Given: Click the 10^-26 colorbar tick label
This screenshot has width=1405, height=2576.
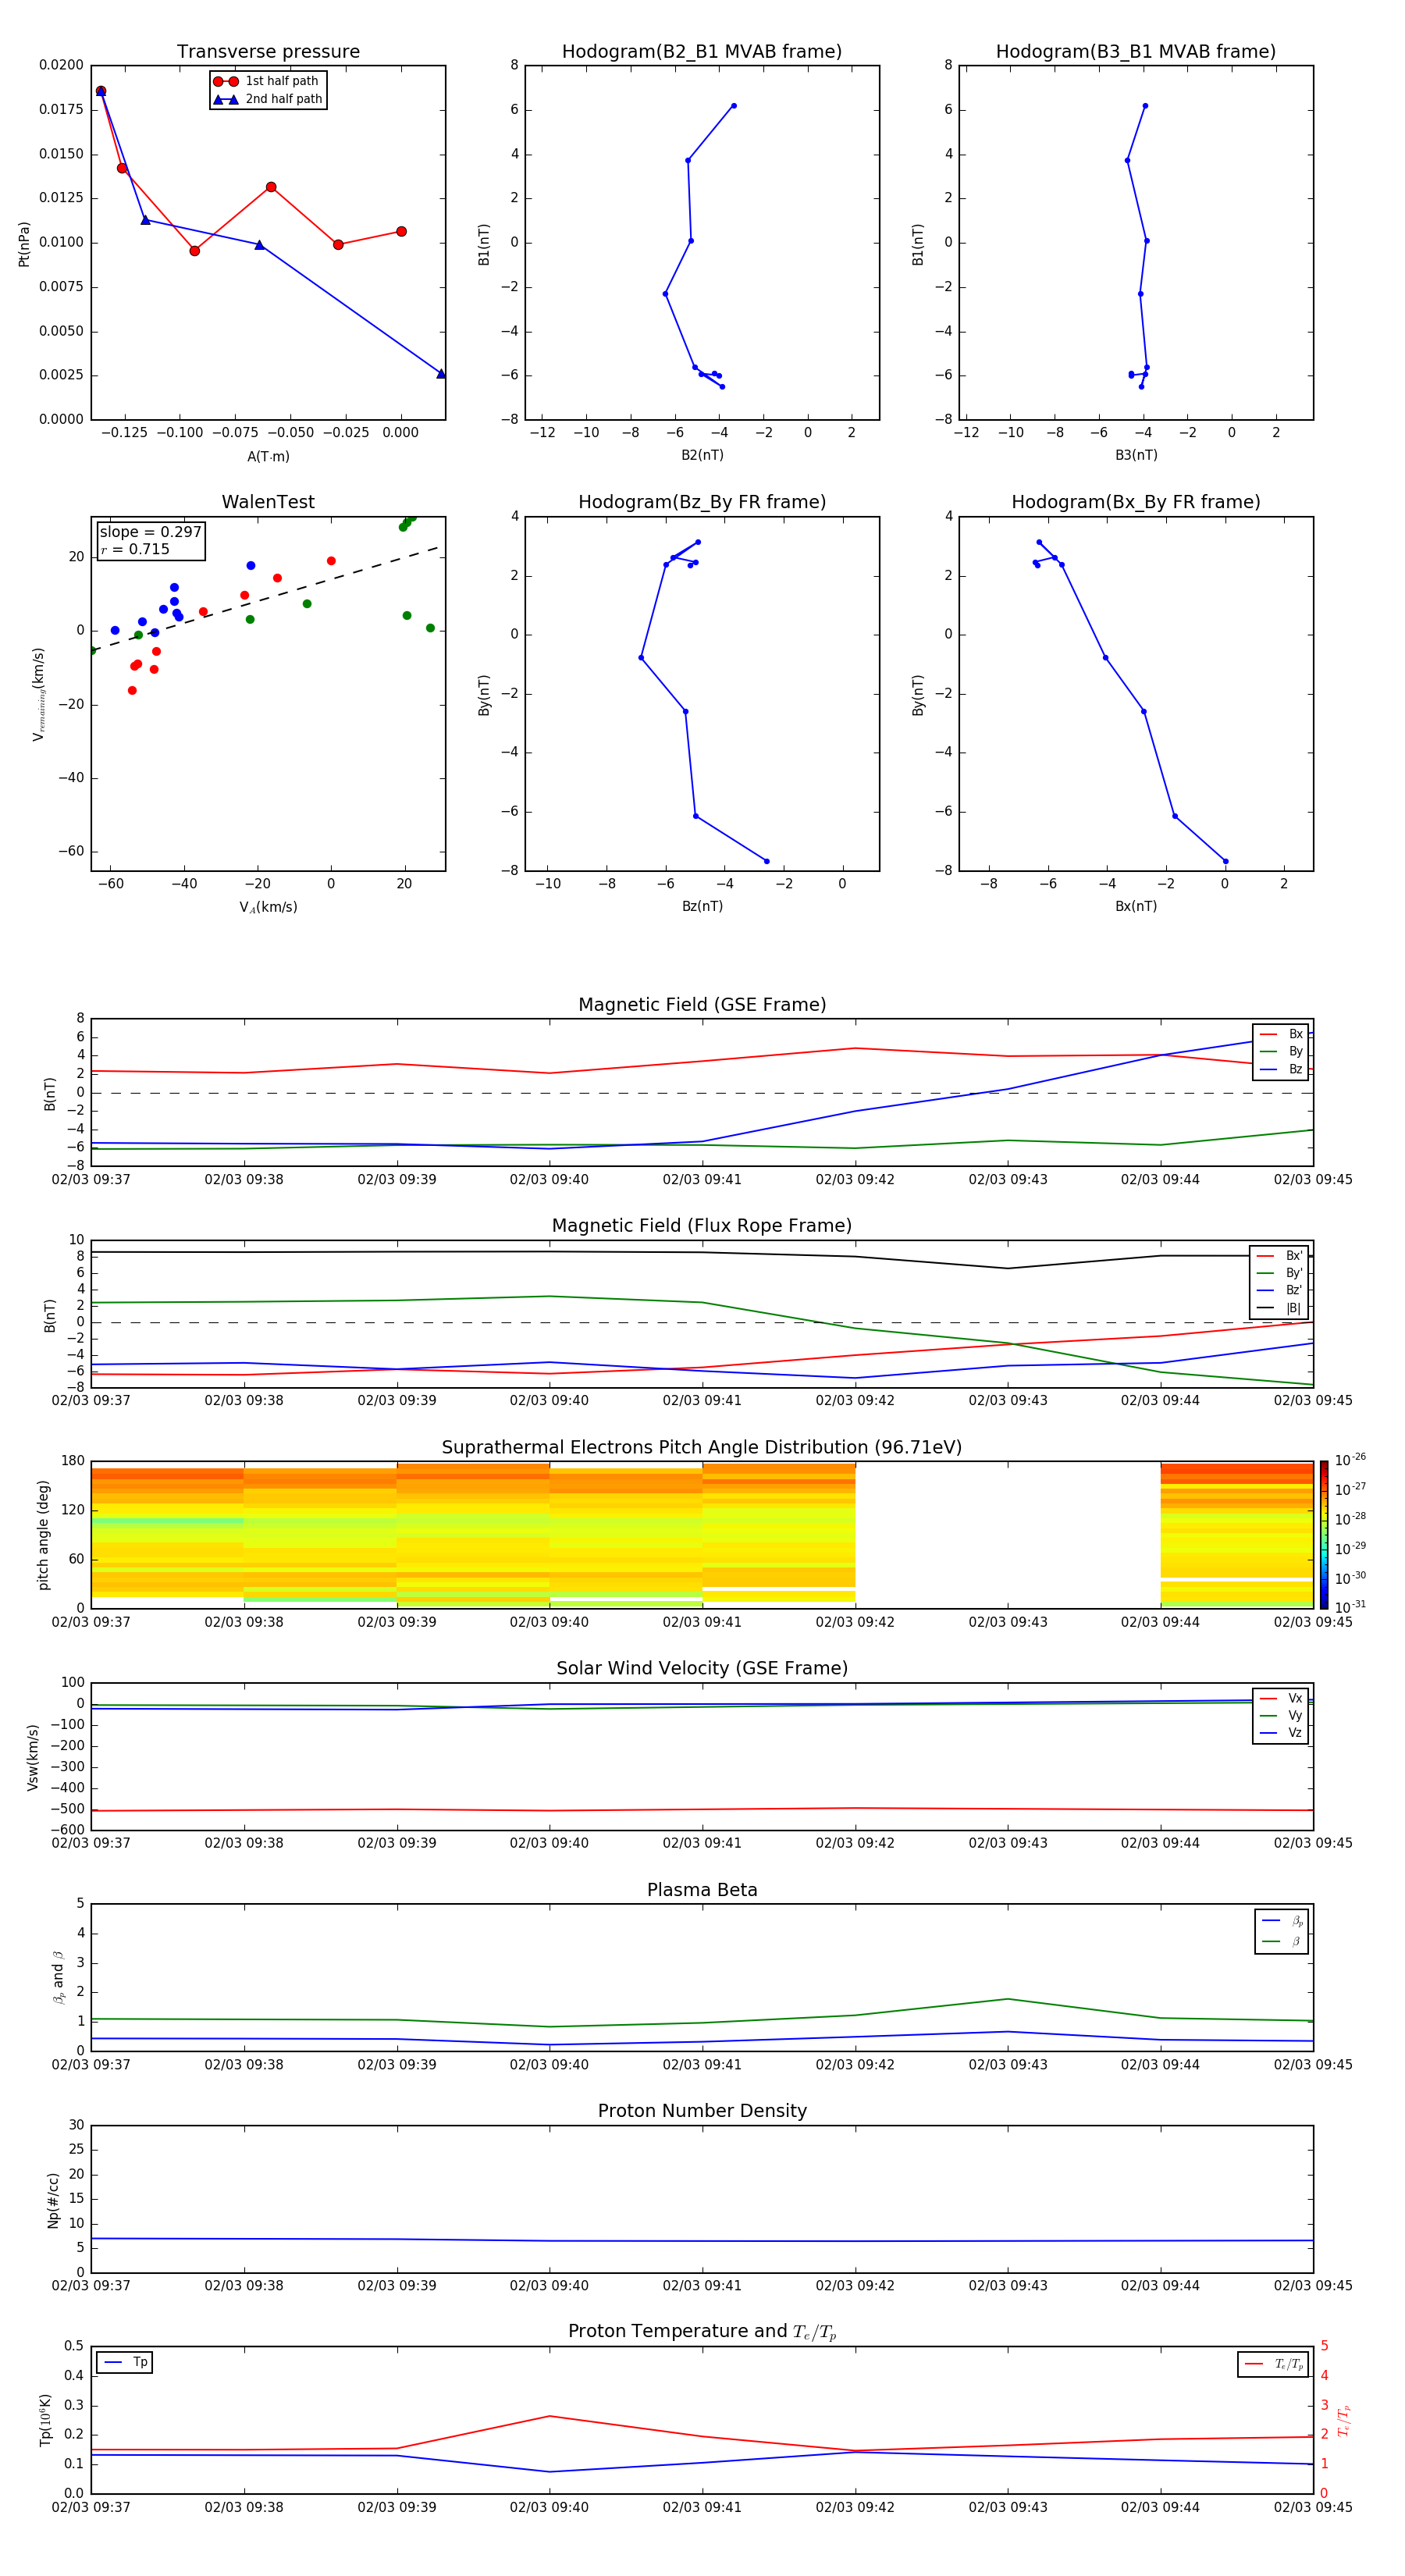Looking at the screenshot, I should tap(1350, 1460).
